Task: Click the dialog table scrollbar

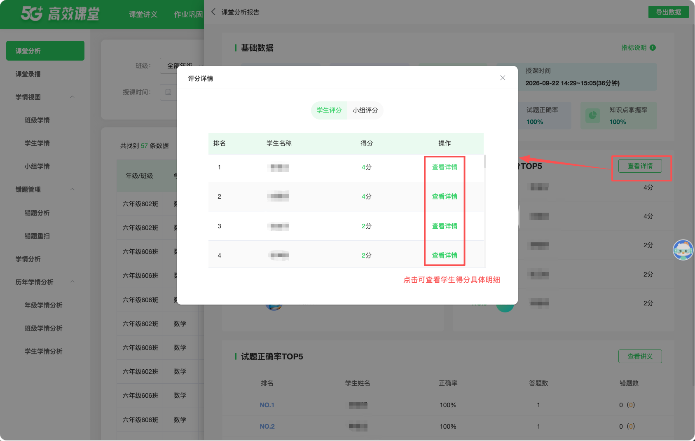Action: [485, 162]
